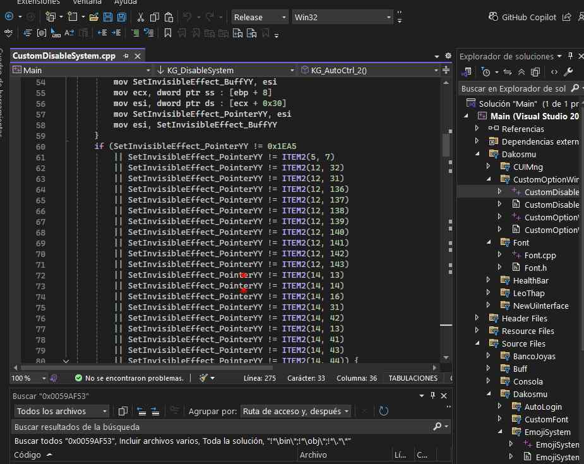Open Font.cpp in Solution Explorer
Viewport: 584px width, 464px height.
tap(540, 255)
